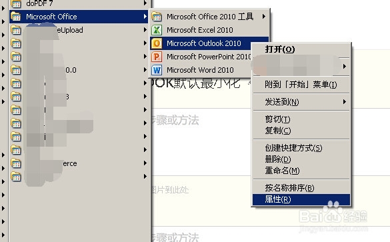
Task: Launch Microsoft PowerPoint 2010 from the menu
Action: click(x=201, y=57)
